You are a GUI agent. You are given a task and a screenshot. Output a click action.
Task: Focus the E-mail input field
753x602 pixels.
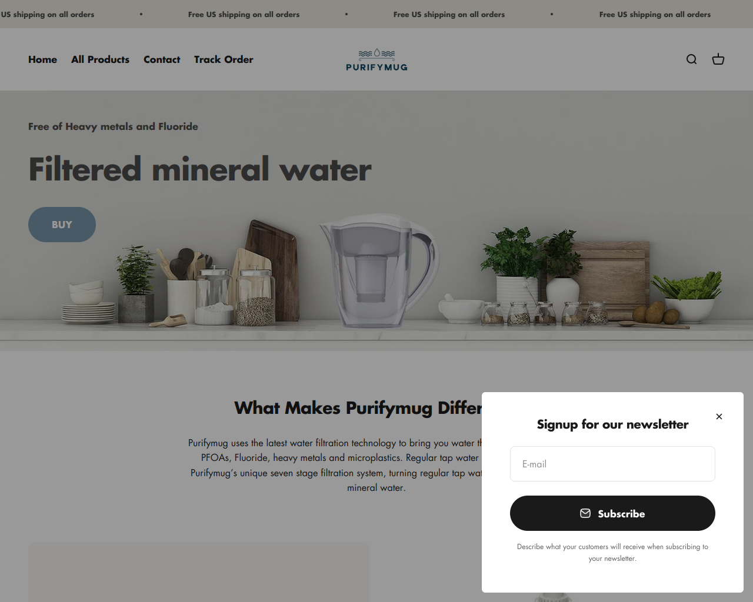(612, 464)
